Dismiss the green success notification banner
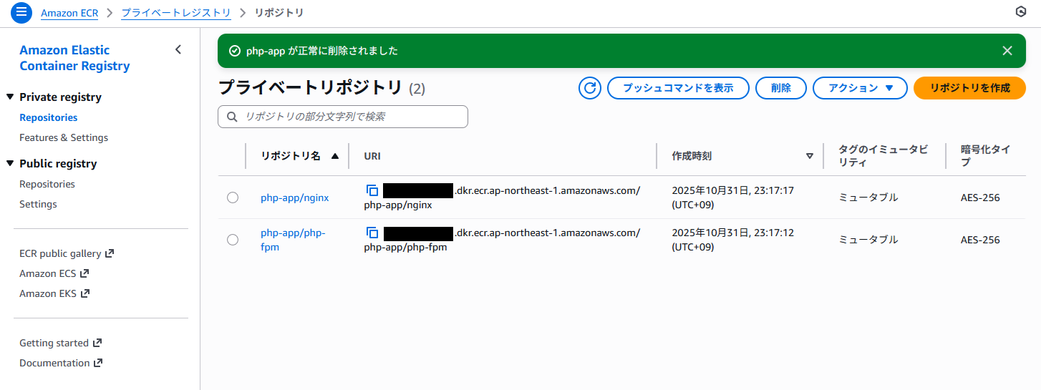Image resolution: width=1041 pixels, height=390 pixels. coord(1007,51)
